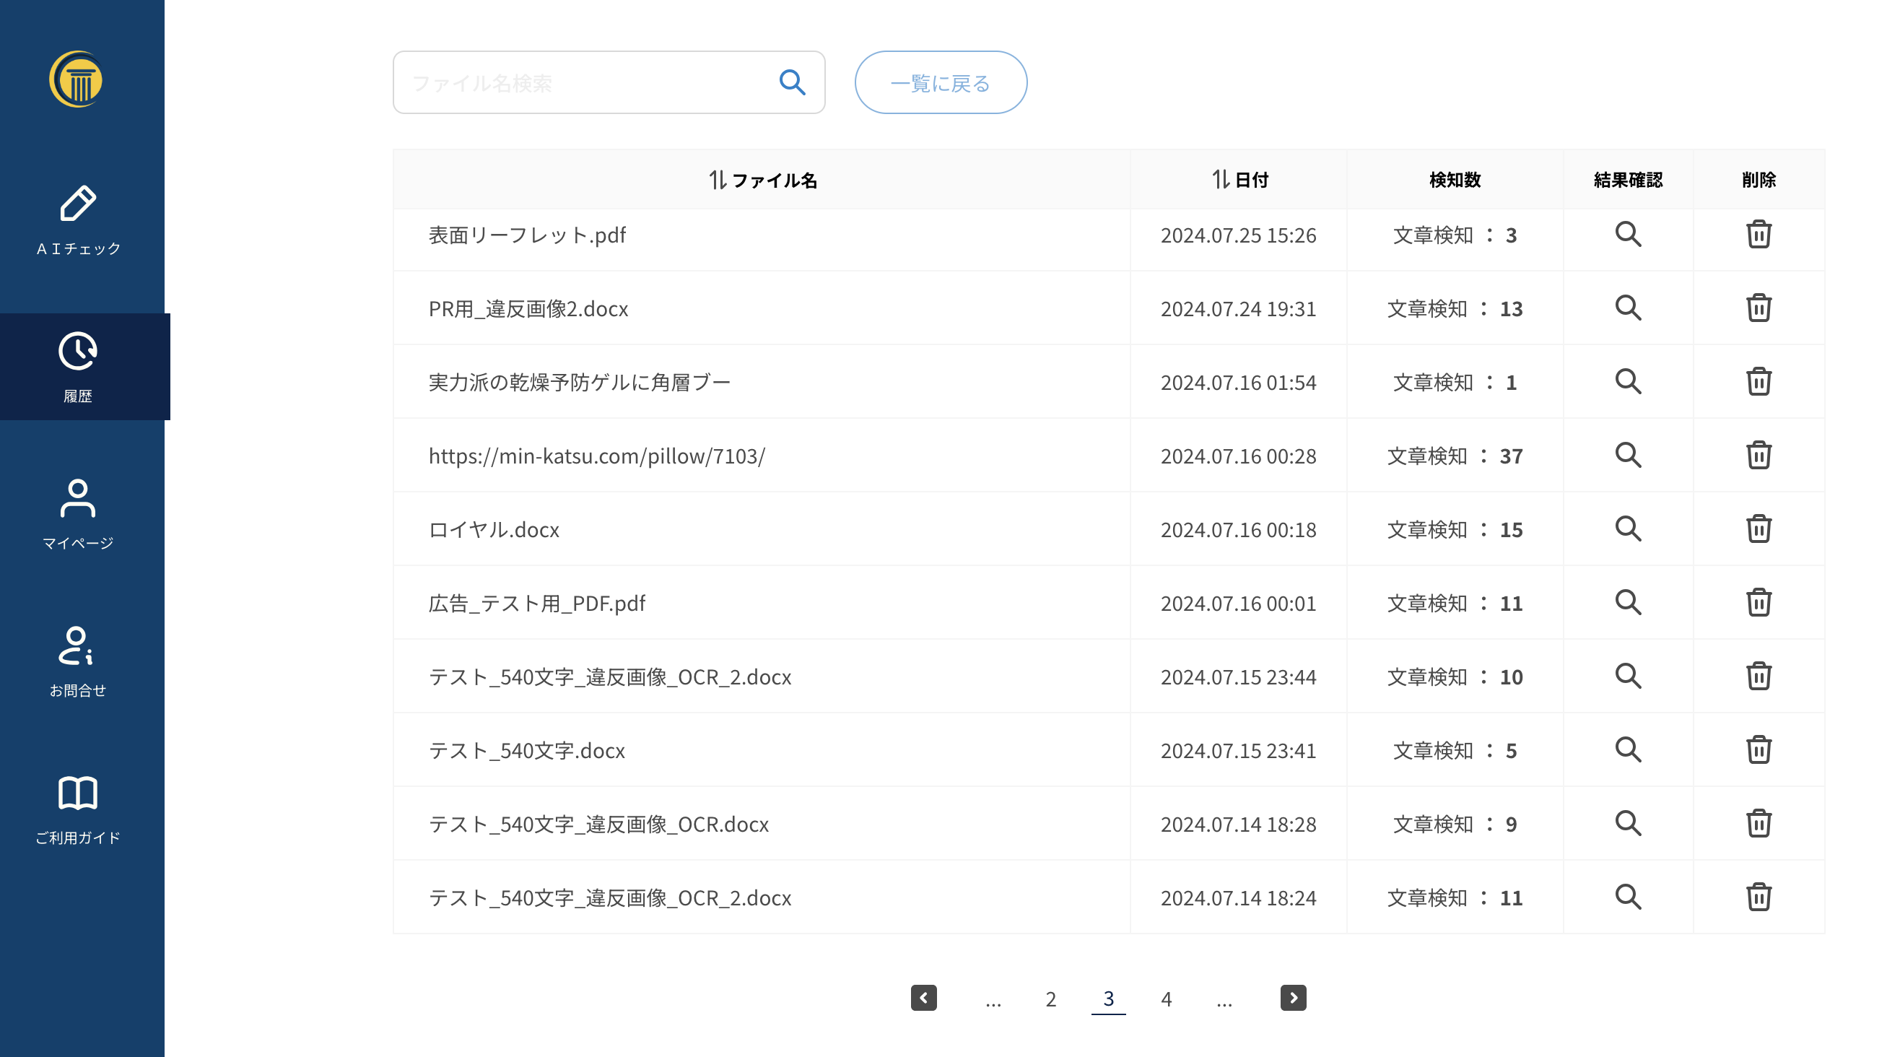The image size is (1900, 1057).
Task: Delete the ロイヤル.docx row
Action: (1759, 529)
